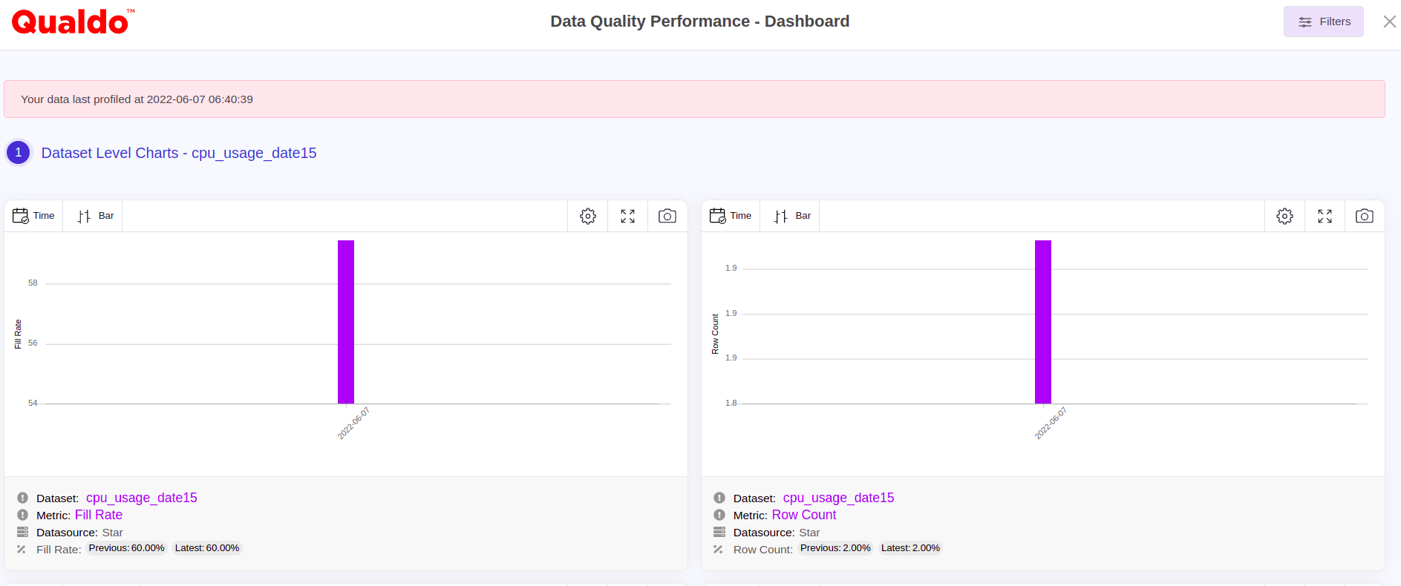Click 'Datasource: Star' in Fill Rate card
The height and width of the screenshot is (586, 1401).
79,533
